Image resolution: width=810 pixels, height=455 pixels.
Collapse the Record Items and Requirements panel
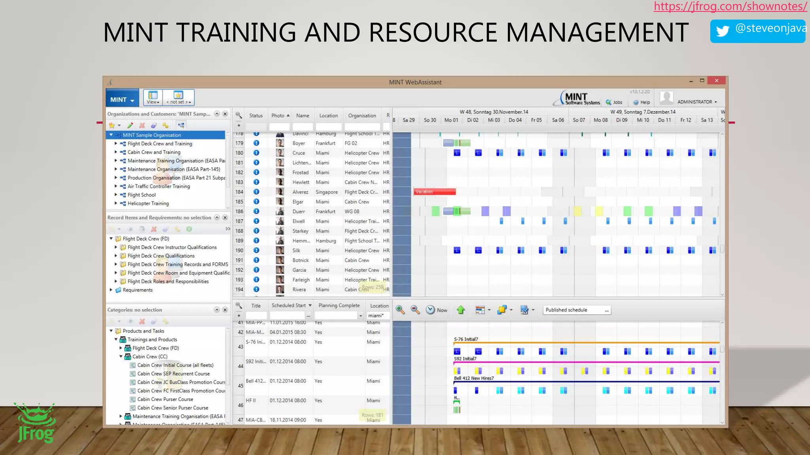point(217,218)
